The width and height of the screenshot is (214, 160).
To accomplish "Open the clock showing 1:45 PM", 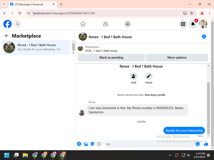I will pyautogui.click(x=199, y=155).
